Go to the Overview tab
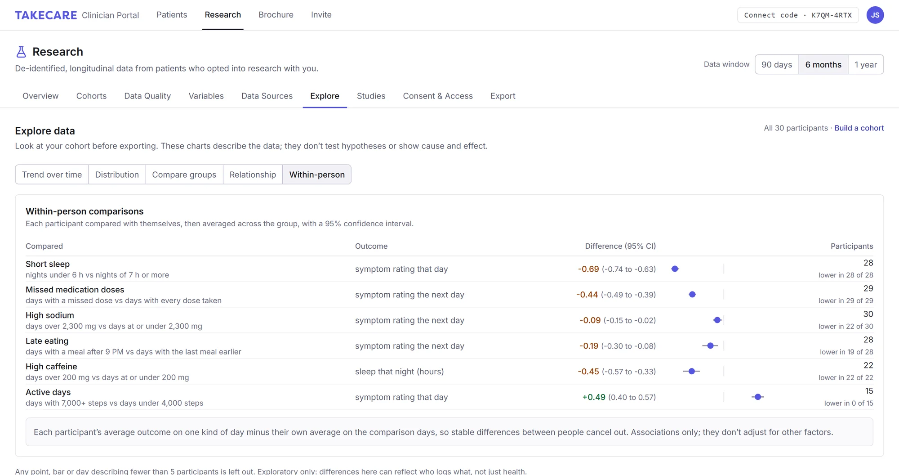899x475 pixels. click(x=40, y=96)
